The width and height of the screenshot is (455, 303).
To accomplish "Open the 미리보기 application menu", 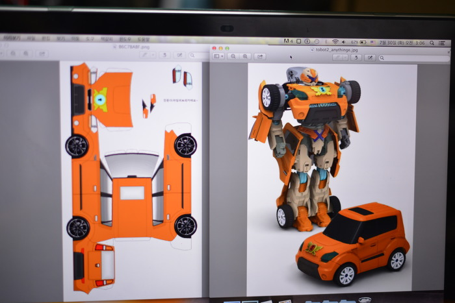I will [12, 38].
